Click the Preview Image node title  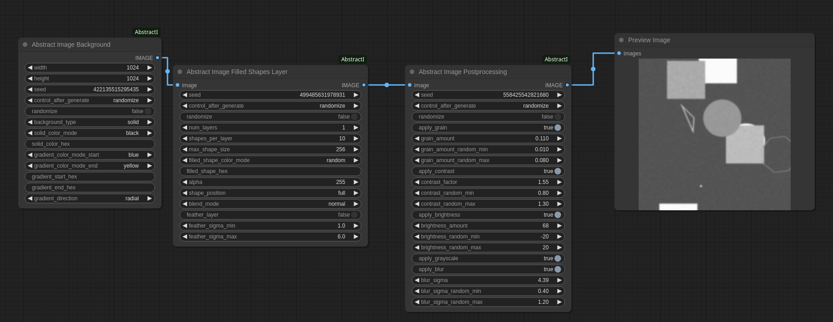tap(649, 40)
